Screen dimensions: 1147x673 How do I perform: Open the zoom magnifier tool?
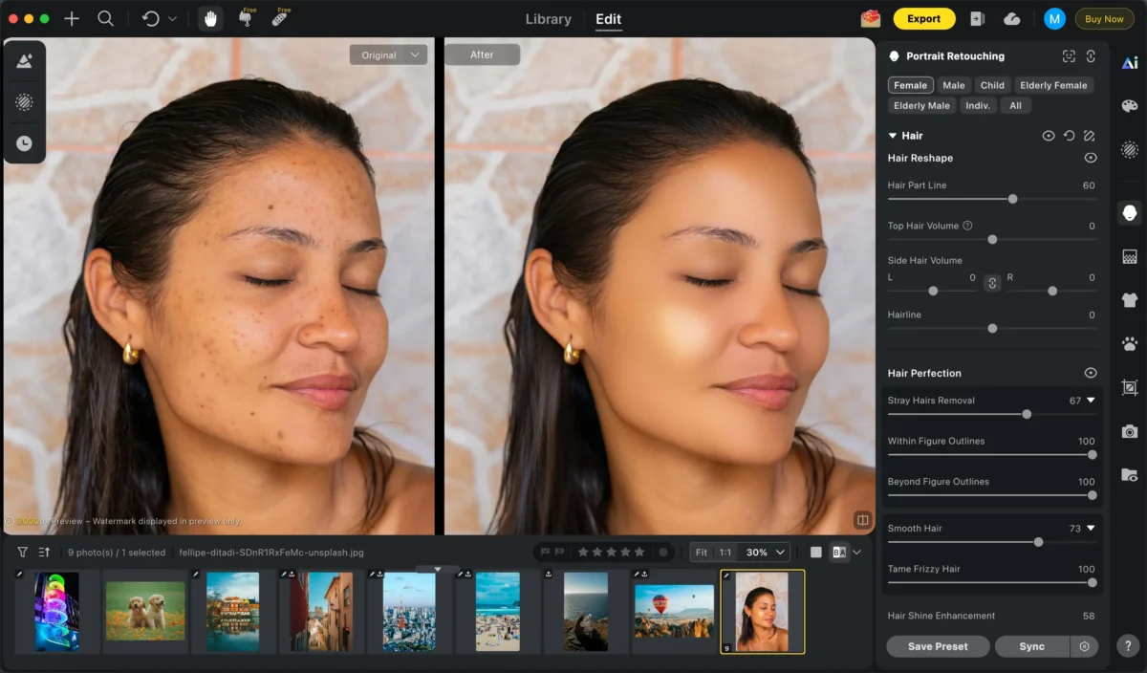(105, 19)
